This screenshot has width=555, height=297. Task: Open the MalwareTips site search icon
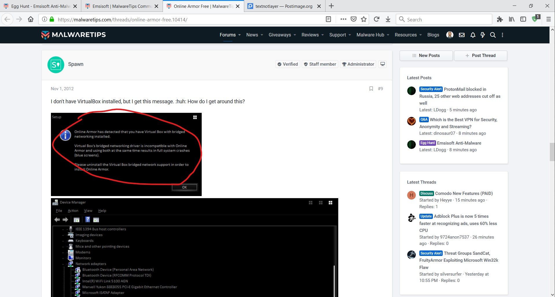pyautogui.click(x=493, y=35)
